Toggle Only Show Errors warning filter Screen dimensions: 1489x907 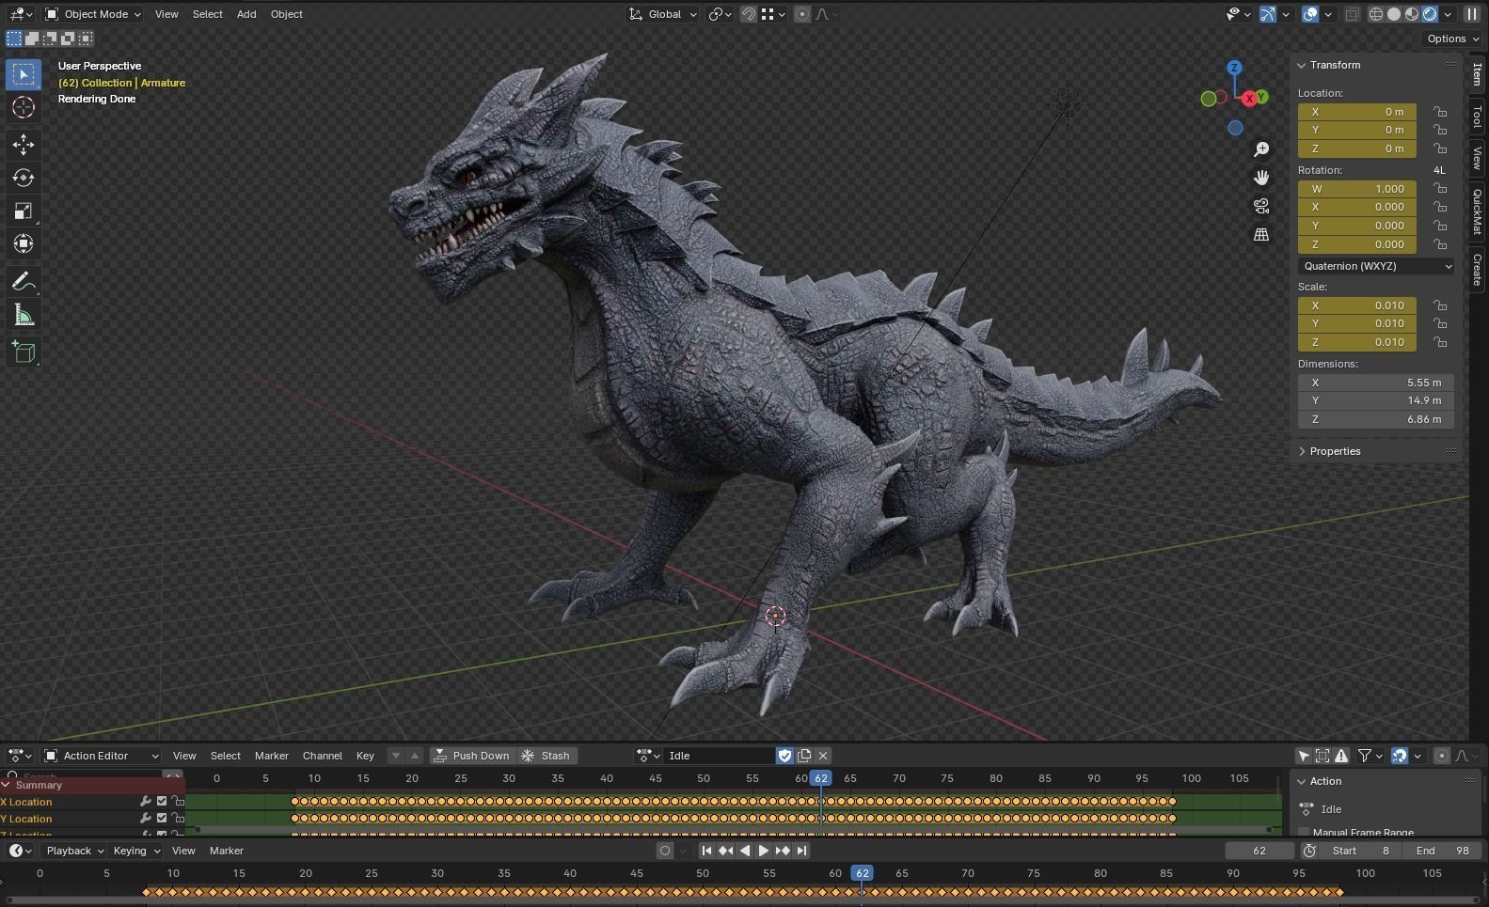1341,756
